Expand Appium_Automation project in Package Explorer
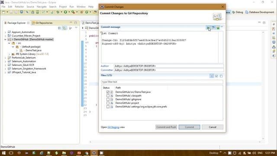This screenshot has height=156, width=277. click(5, 32)
